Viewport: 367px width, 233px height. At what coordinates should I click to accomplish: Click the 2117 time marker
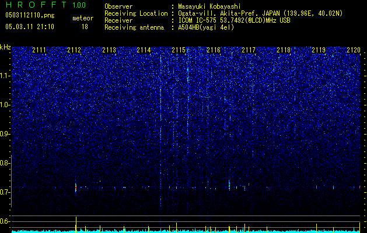[249, 50]
